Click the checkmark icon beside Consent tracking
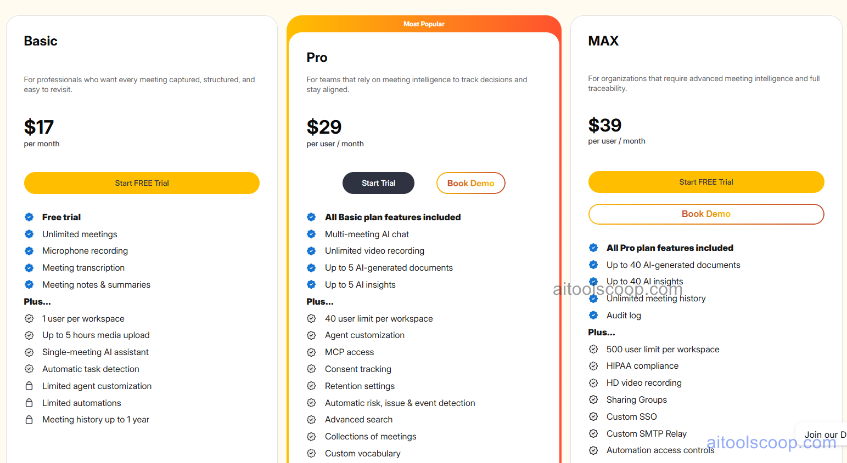The image size is (847, 463). (312, 369)
